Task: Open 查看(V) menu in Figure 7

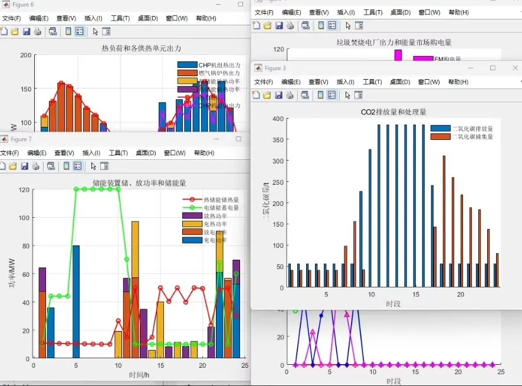Action: point(64,153)
